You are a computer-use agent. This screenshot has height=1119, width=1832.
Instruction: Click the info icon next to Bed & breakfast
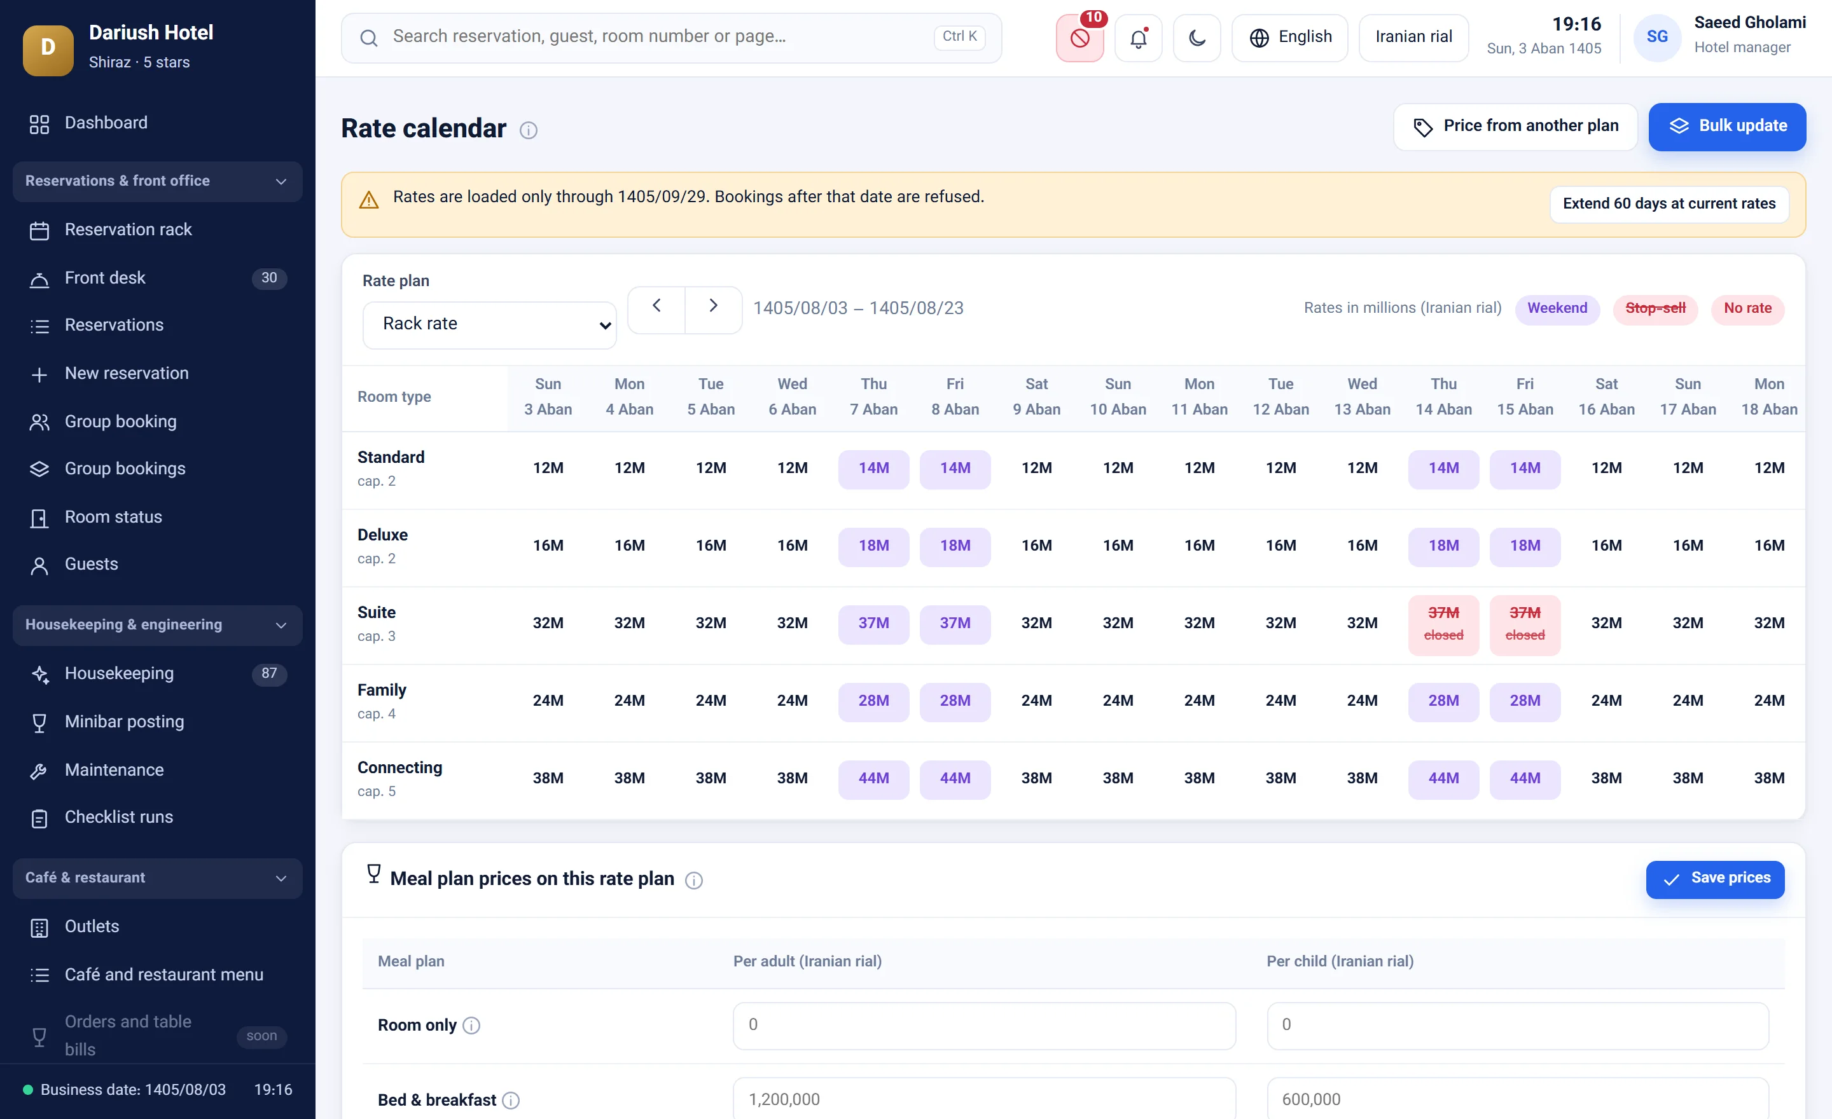(511, 1101)
